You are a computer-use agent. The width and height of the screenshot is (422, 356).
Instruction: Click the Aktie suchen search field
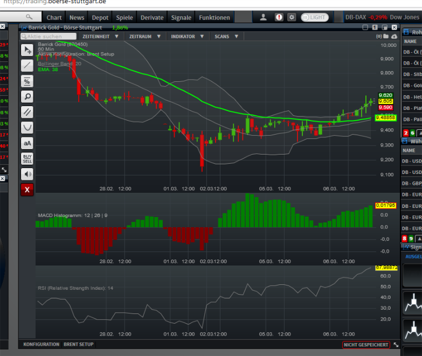(49, 36)
